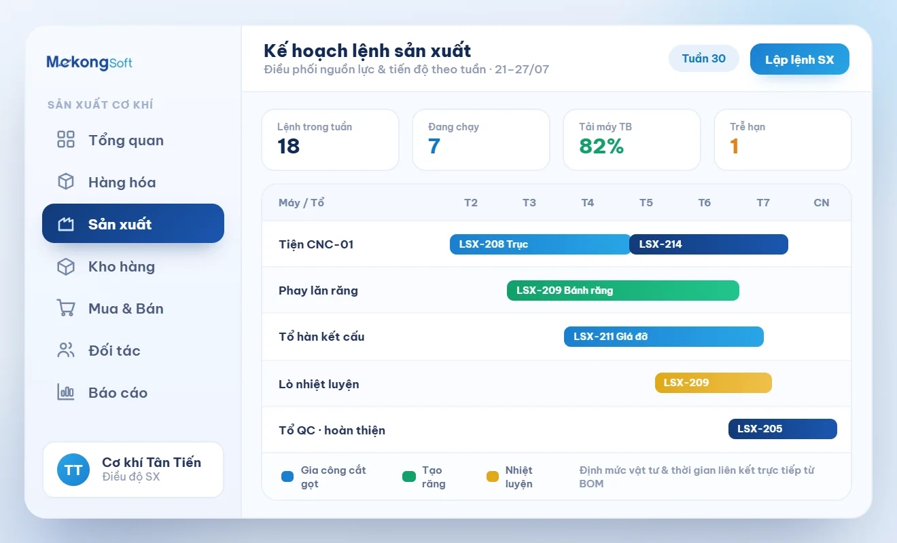Click the MekongSoft logo
The image size is (897, 543).
pyautogui.click(x=90, y=62)
